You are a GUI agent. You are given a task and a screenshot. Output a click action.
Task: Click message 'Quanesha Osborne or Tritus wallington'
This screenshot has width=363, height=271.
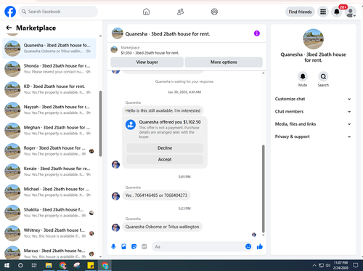tap(162, 227)
